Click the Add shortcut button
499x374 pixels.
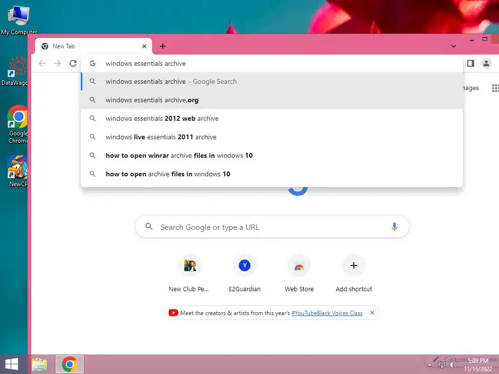[354, 273]
